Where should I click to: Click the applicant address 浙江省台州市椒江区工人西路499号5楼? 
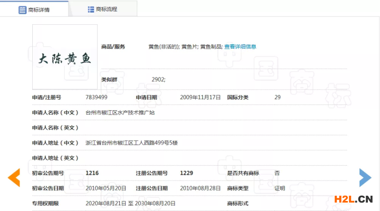pyautogui.click(x=131, y=142)
